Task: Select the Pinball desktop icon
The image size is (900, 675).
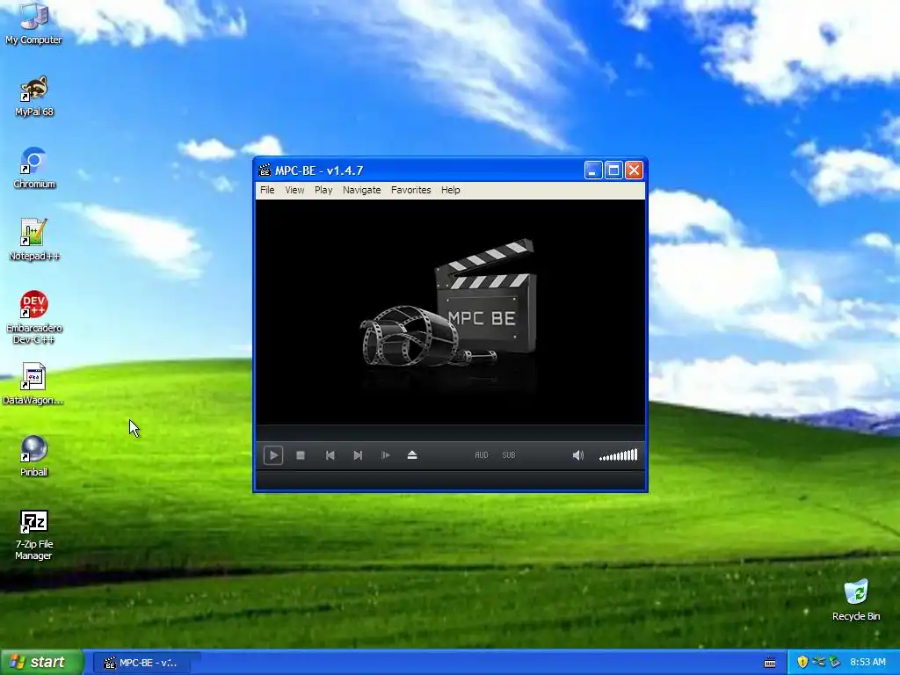Action: (34, 457)
